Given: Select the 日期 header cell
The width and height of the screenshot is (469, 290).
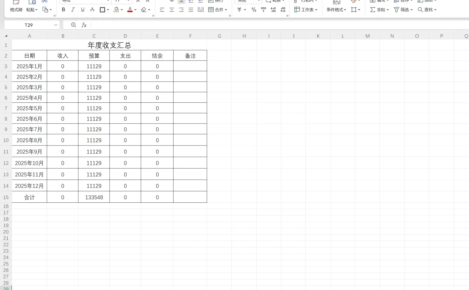Looking at the screenshot, I should click(x=29, y=56).
